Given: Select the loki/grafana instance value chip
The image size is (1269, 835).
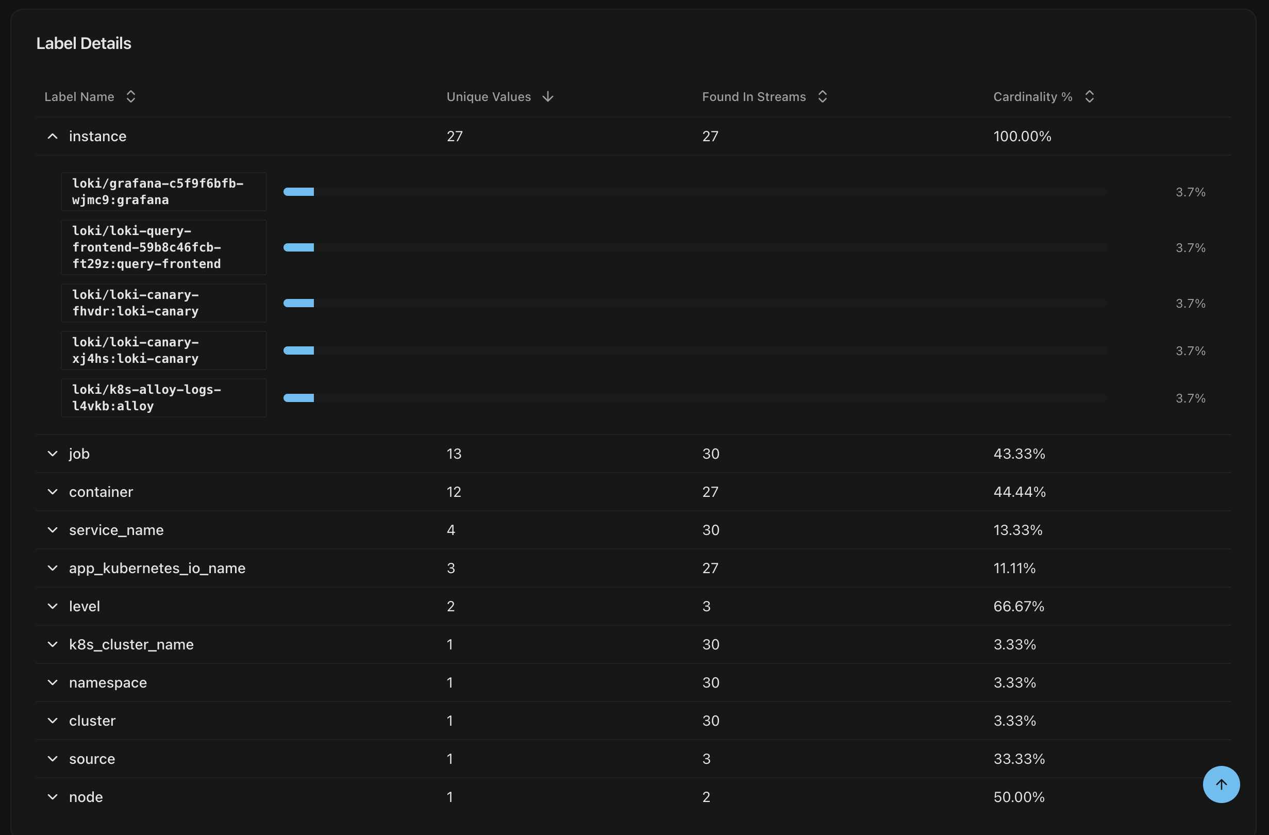Looking at the screenshot, I should (x=164, y=191).
